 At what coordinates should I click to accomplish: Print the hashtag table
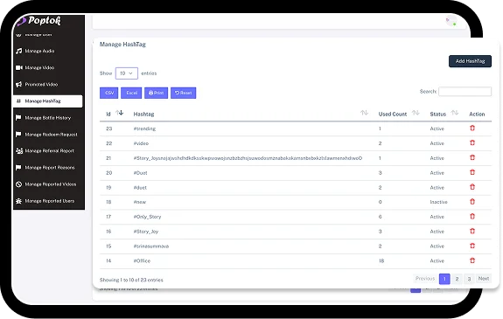click(x=156, y=93)
